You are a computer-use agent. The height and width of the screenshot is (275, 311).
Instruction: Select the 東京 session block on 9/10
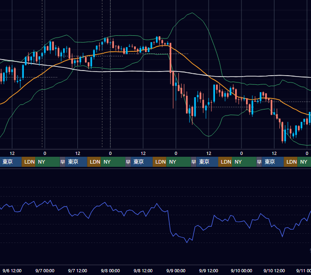click(x=273, y=162)
